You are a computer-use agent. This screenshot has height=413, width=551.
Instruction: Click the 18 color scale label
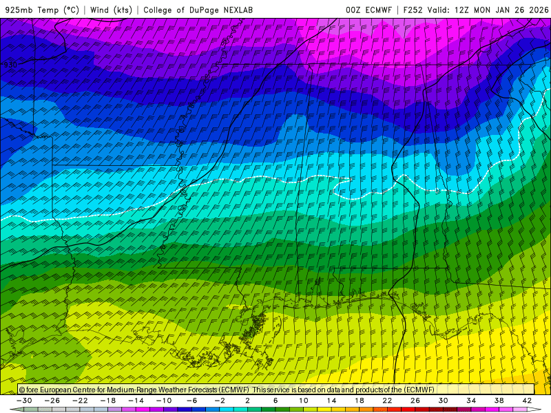[359, 401]
